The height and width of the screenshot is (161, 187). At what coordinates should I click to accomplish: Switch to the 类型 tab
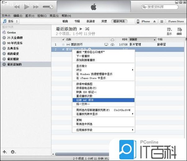104,21
